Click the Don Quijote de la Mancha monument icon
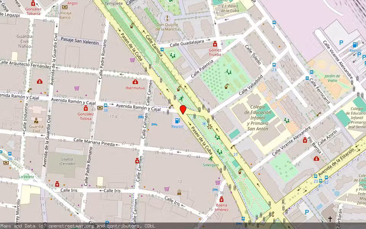 (x=167, y=18)
